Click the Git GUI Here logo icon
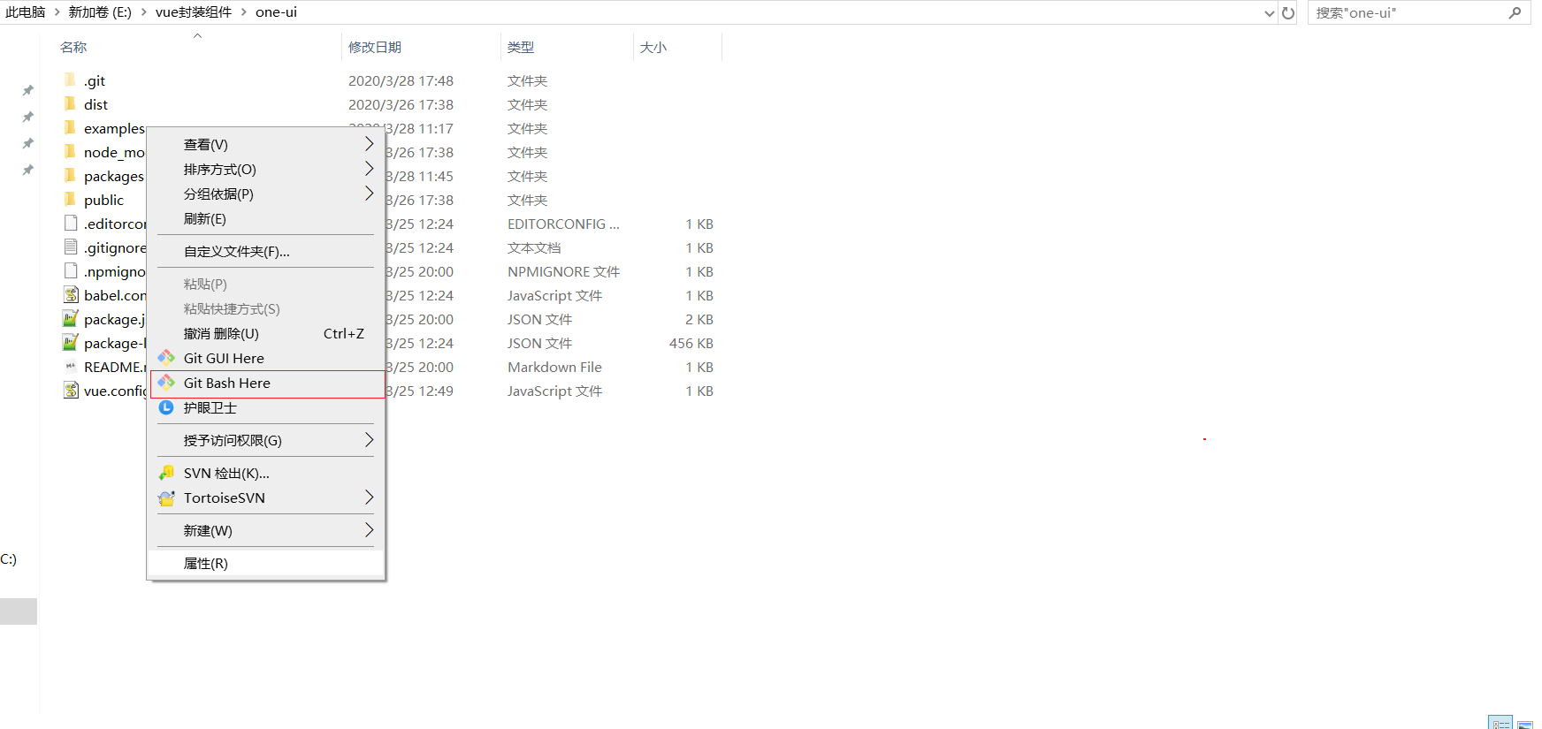The height and width of the screenshot is (729, 1542). 166,358
